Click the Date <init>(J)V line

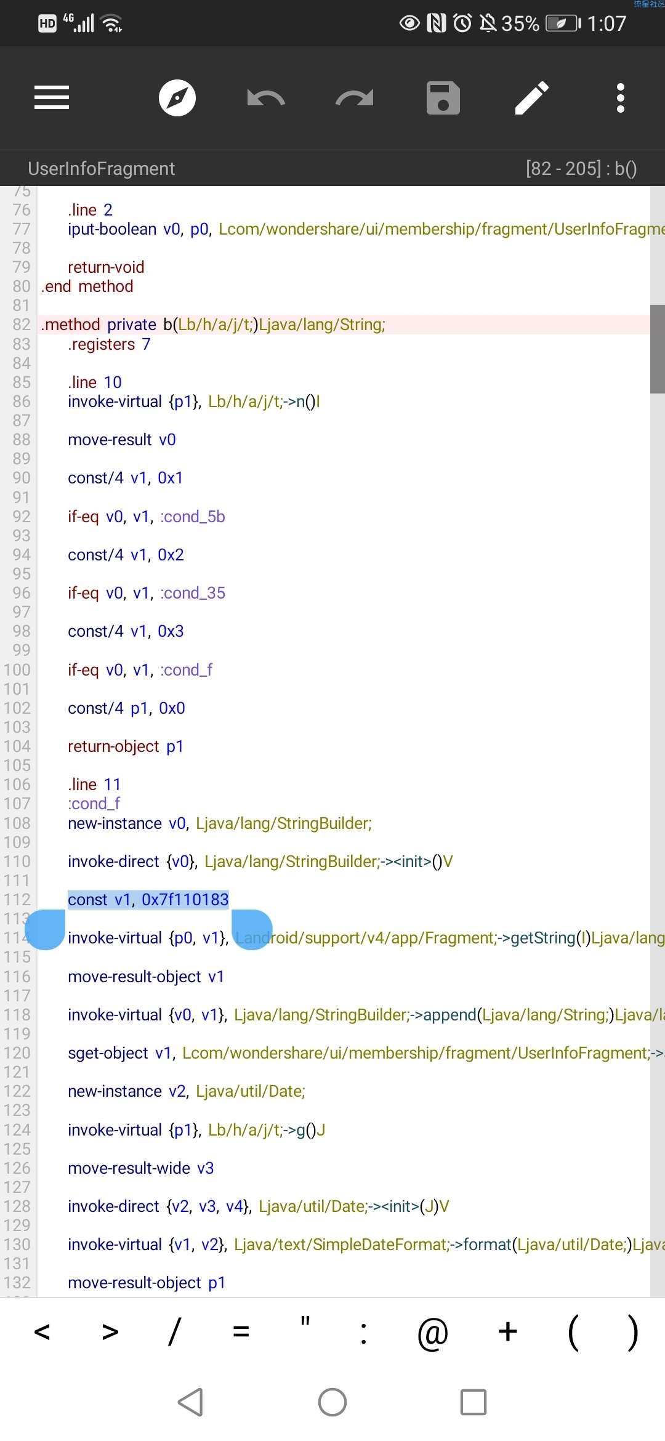[259, 1206]
